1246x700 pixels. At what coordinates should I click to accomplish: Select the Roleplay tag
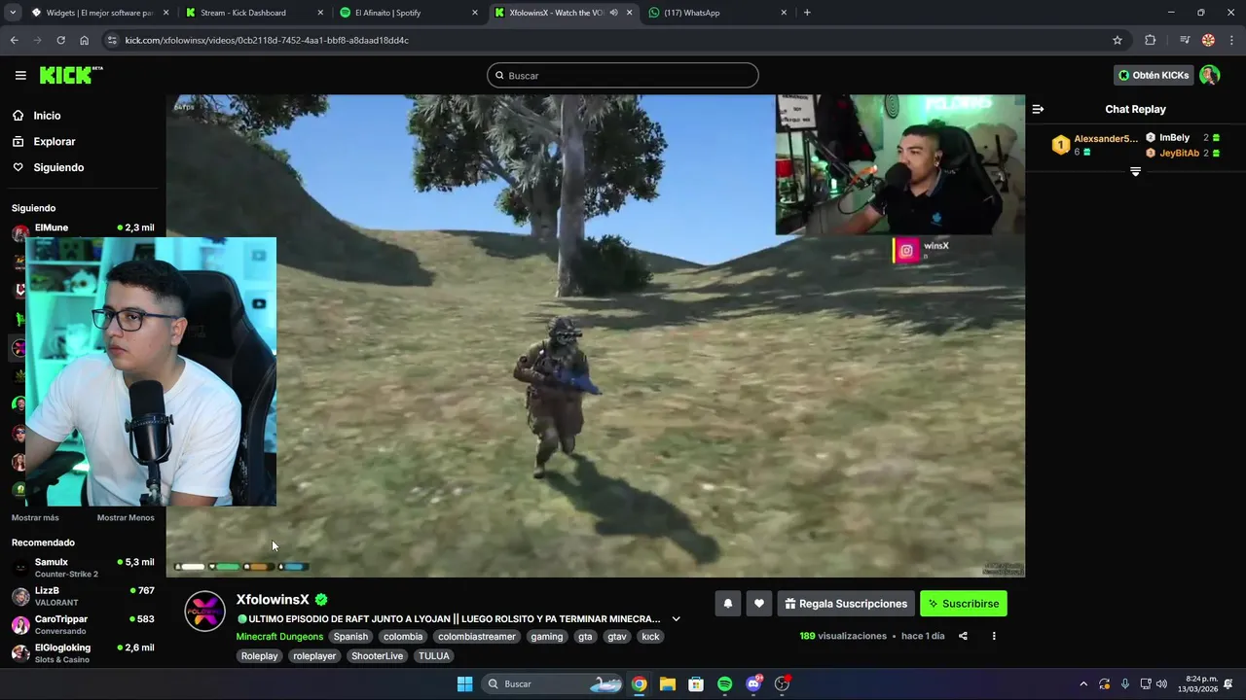(260, 656)
